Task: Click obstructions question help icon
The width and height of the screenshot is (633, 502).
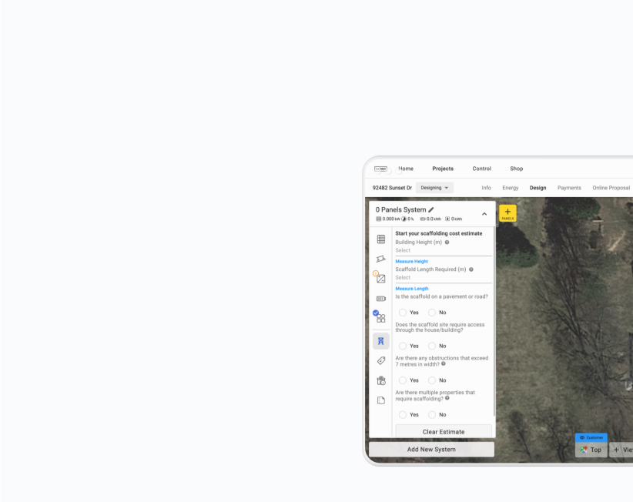Action: coord(444,363)
